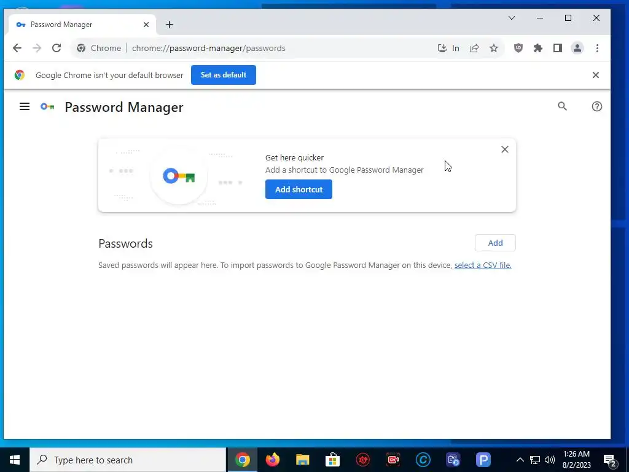The width and height of the screenshot is (629, 472).
Task: Open the volume speaker control
Action: click(x=550, y=460)
